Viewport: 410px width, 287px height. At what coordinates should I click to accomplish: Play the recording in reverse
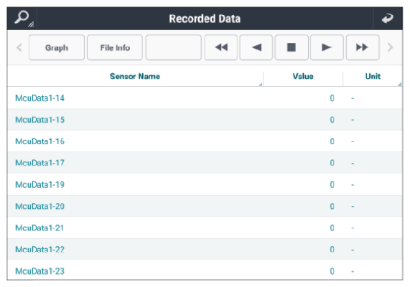coord(256,47)
